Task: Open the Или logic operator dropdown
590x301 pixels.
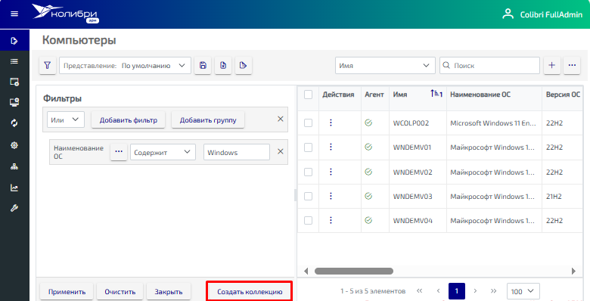Action: pyautogui.click(x=66, y=119)
